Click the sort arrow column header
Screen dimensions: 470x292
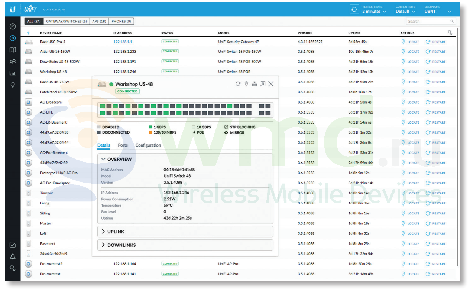point(28,33)
